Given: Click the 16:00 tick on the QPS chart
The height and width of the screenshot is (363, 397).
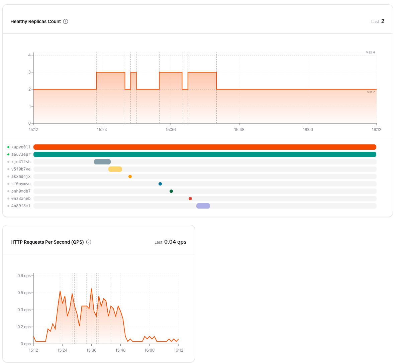Looking at the screenshot, I should (150, 350).
